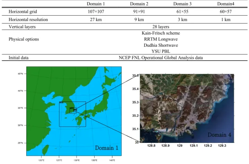Viewport: 249px width, 164px height.
Task: Click the 30°N latitude tick label
Action: pyautogui.click(x=20, y=125)
